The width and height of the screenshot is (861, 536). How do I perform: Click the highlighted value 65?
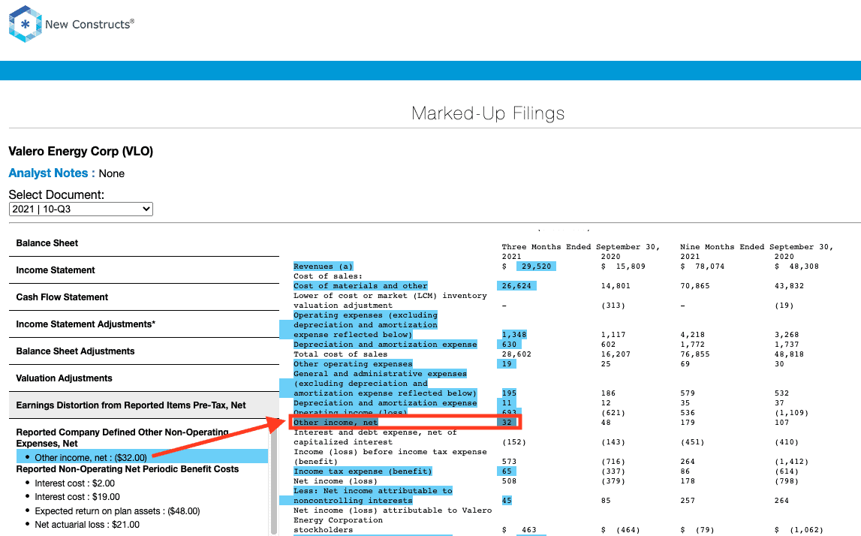coord(507,471)
